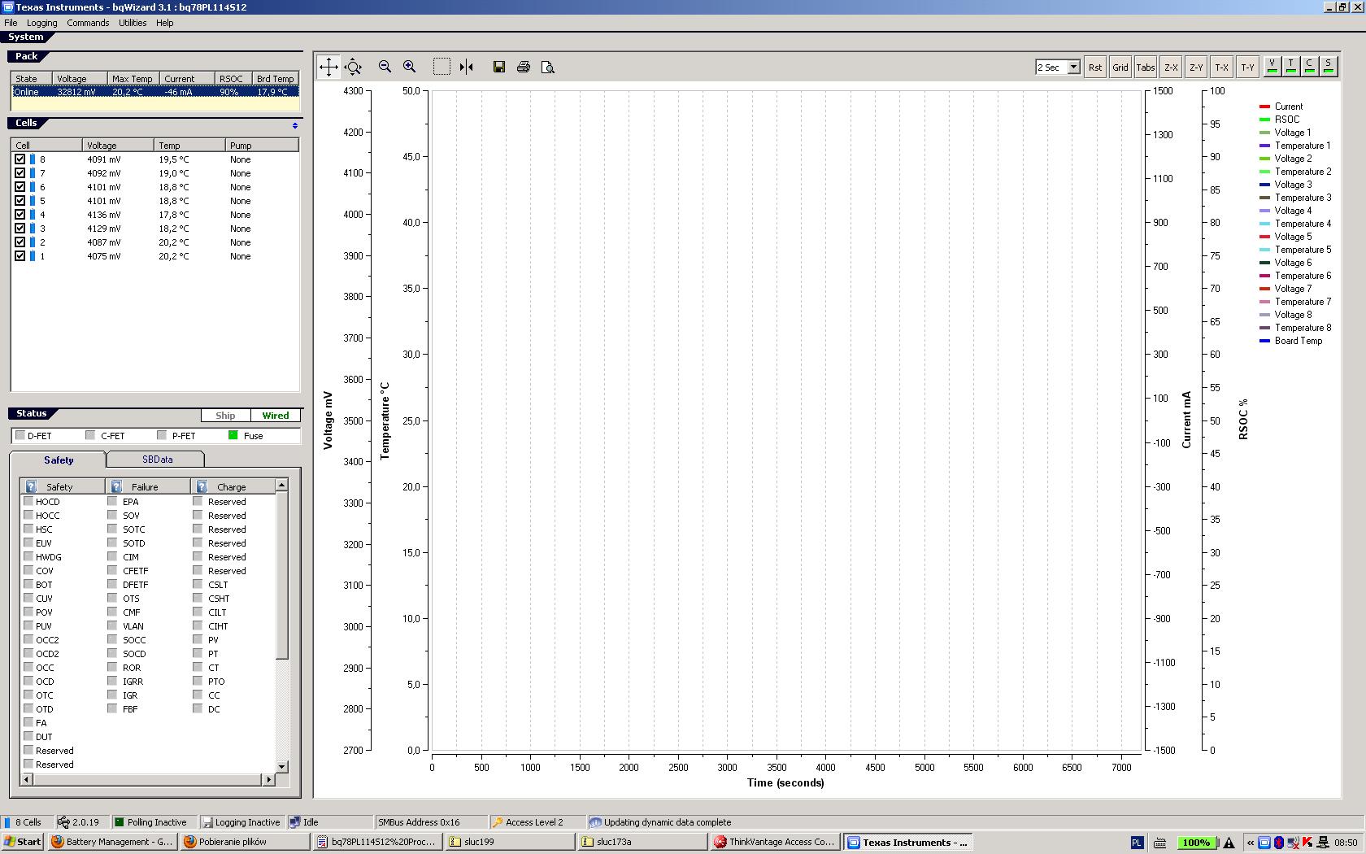Toggle RSOC trace with the S button

1329,66
